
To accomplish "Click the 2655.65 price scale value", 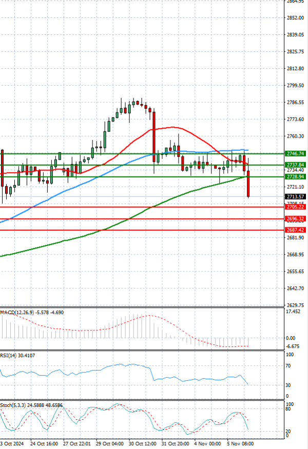I will tap(295, 271).
